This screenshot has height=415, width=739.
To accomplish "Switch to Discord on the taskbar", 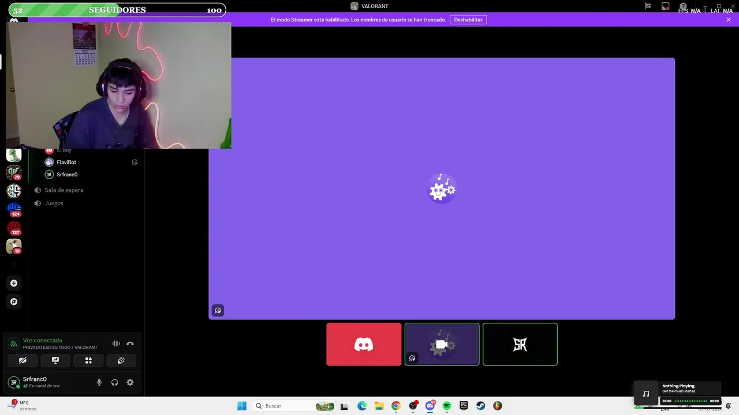I will (x=430, y=406).
